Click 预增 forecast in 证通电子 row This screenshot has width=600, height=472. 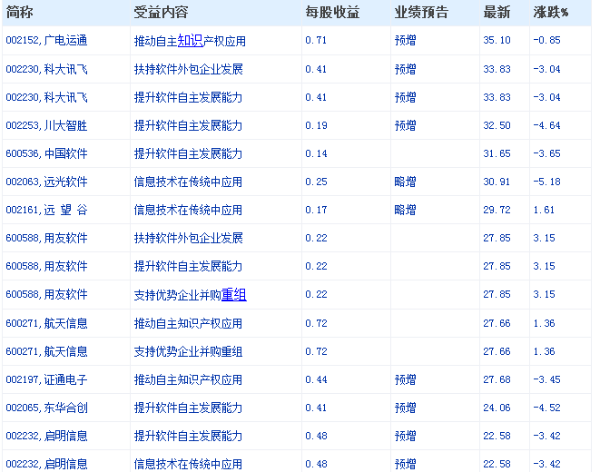coord(405,379)
